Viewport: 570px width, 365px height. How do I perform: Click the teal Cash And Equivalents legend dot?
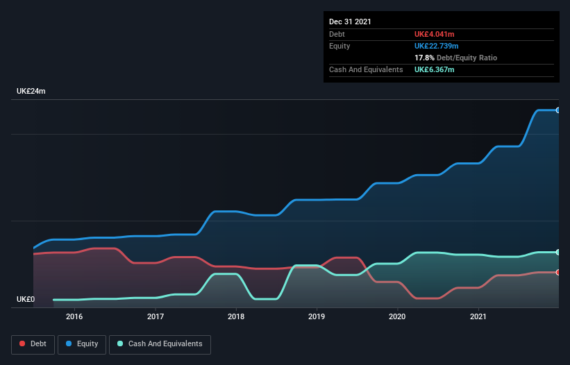tap(120, 343)
